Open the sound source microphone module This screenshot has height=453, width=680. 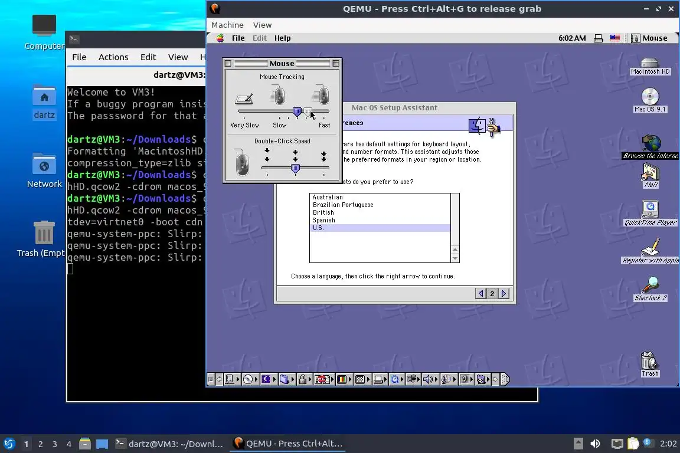448,380
